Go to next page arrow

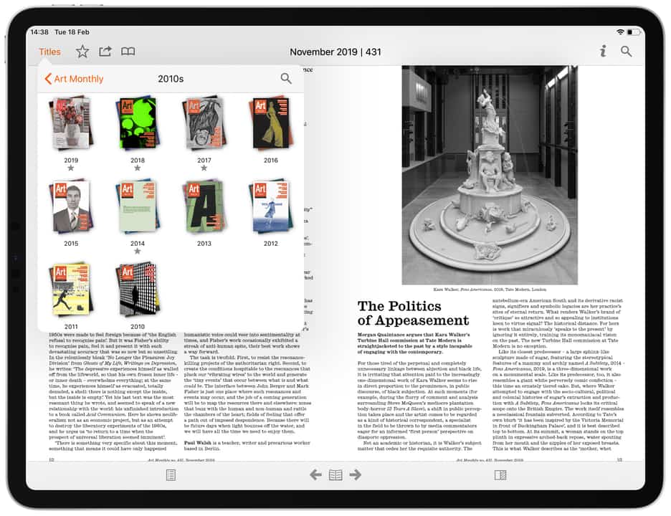355,474
